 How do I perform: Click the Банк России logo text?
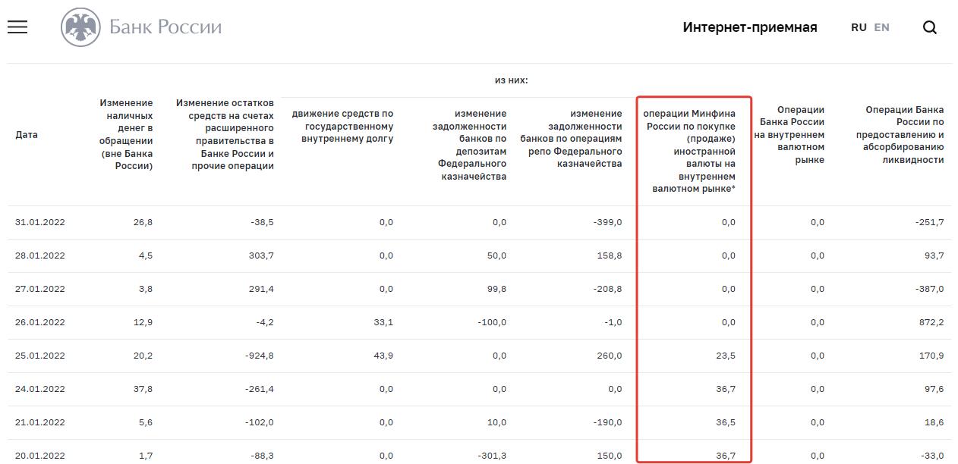click(x=165, y=27)
